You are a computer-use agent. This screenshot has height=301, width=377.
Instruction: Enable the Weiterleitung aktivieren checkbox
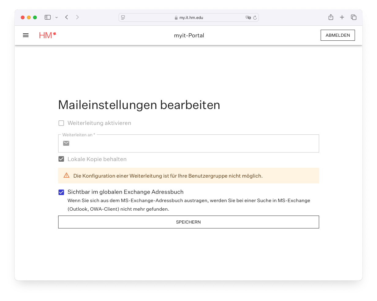click(x=61, y=123)
